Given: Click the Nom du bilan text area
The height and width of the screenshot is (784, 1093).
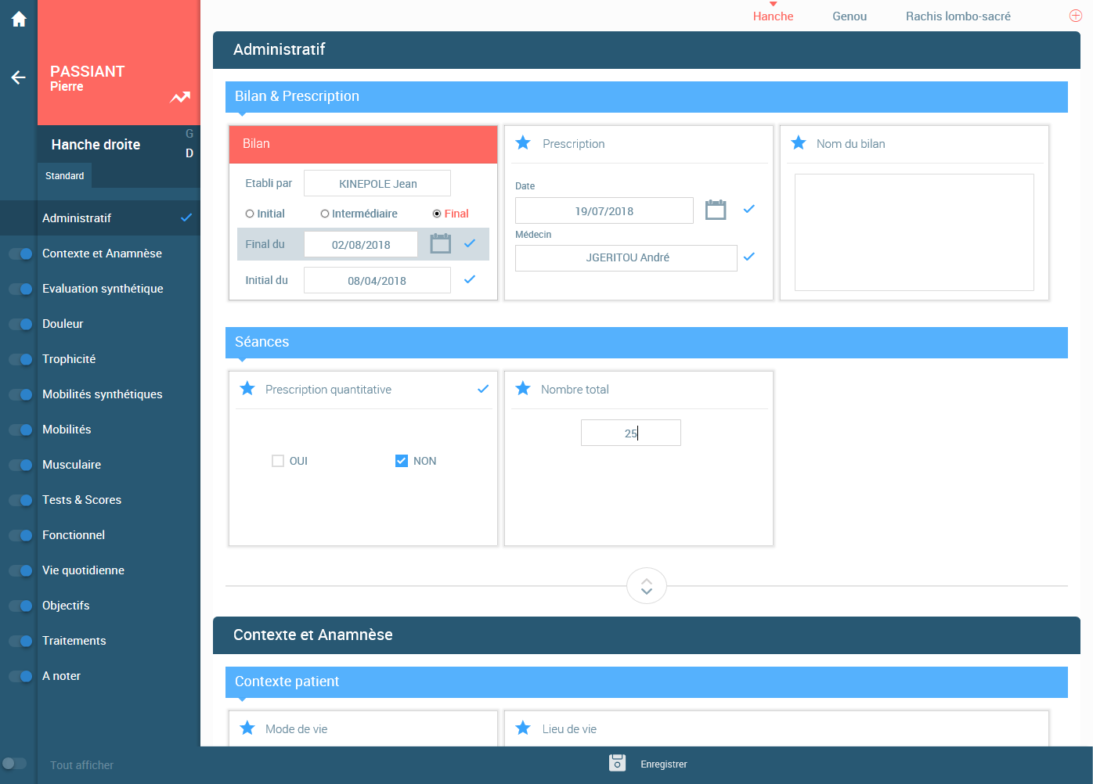Looking at the screenshot, I should pos(914,232).
